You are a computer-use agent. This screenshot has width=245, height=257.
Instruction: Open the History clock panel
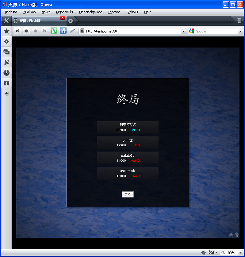coord(6,73)
